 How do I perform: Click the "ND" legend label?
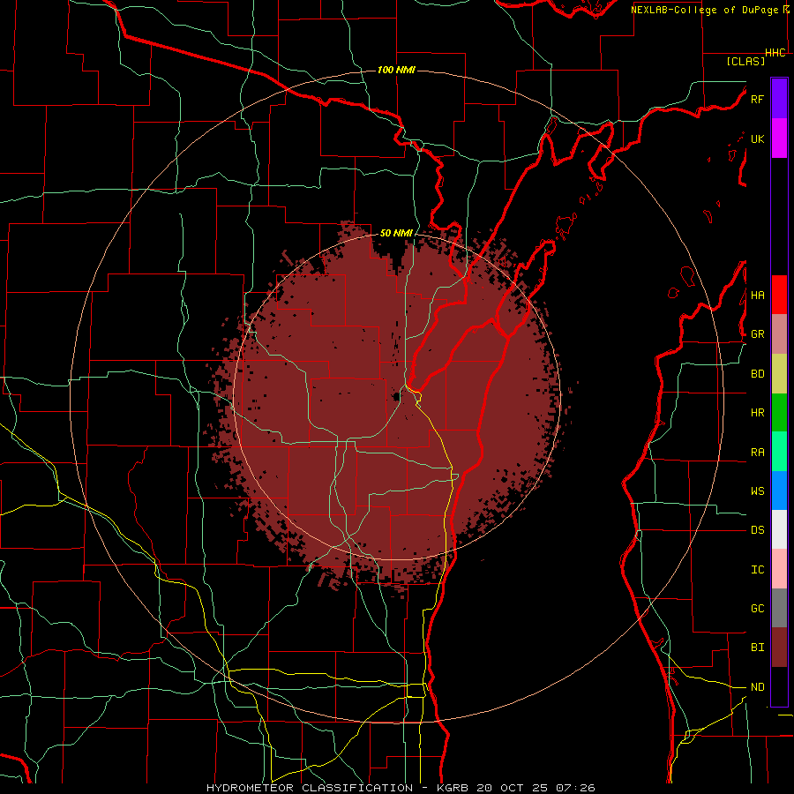pyautogui.click(x=757, y=687)
